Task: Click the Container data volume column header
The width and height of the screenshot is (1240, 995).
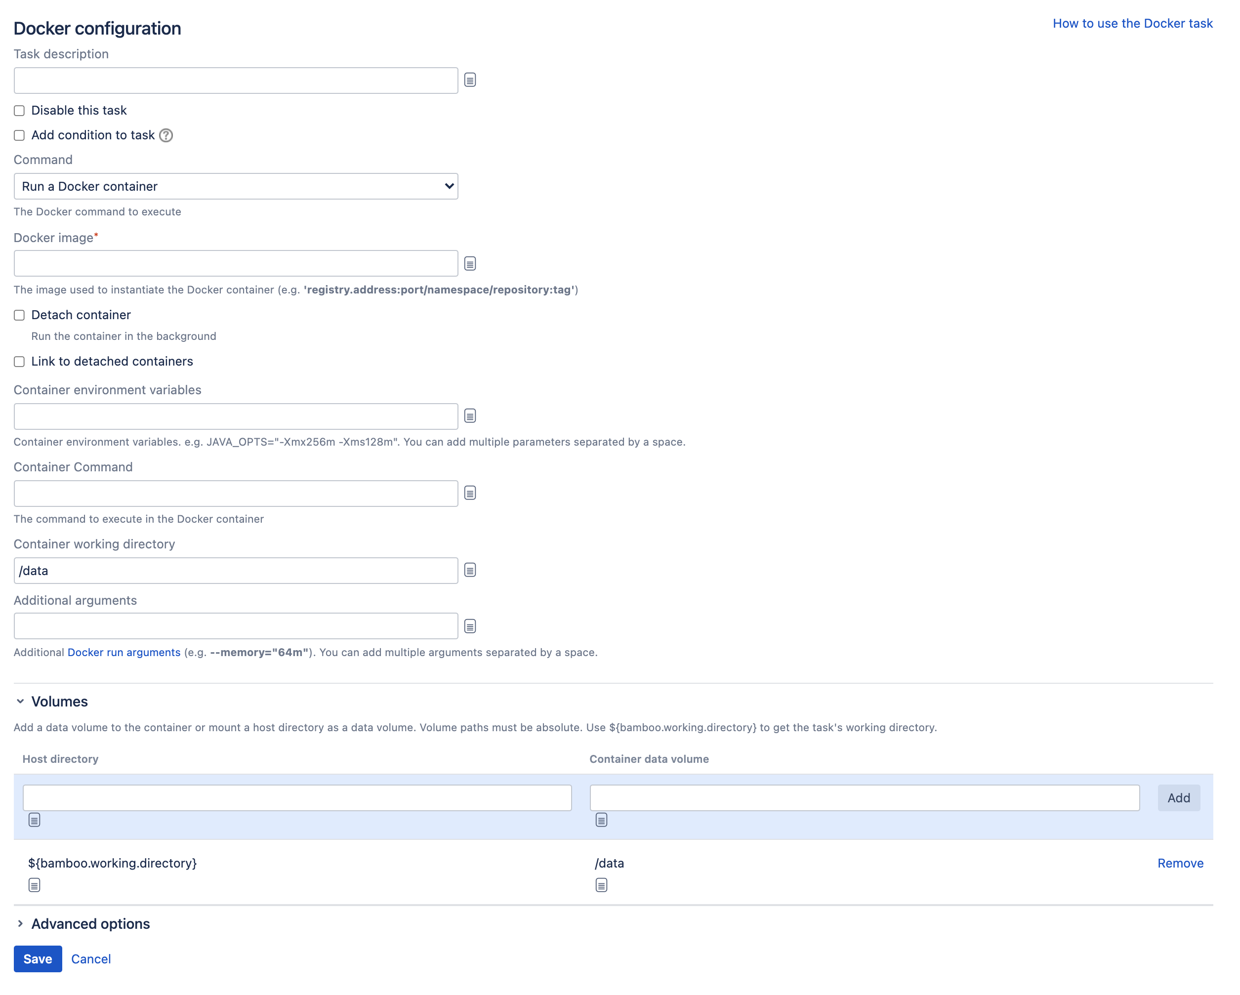Action: coord(649,759)
